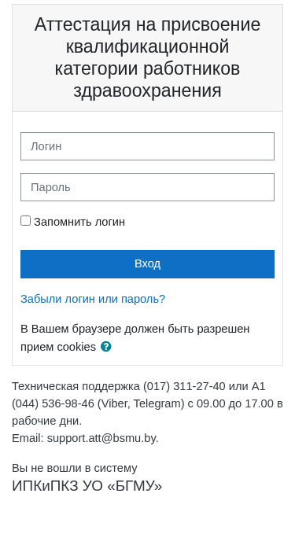Viewport: 295px width, 545px height.
Task: Click the support.att@bsmu.by email address
Action: click(102, 438)
